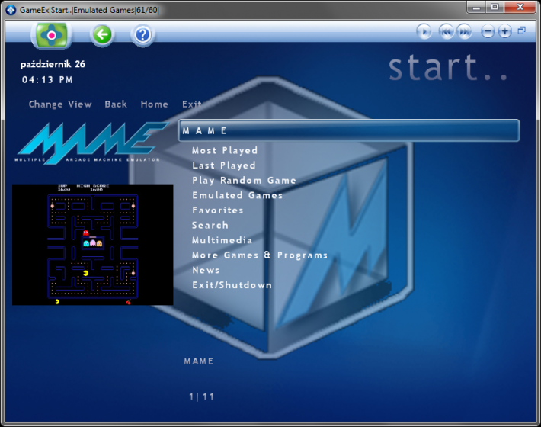Select Play Random Game

244,181
